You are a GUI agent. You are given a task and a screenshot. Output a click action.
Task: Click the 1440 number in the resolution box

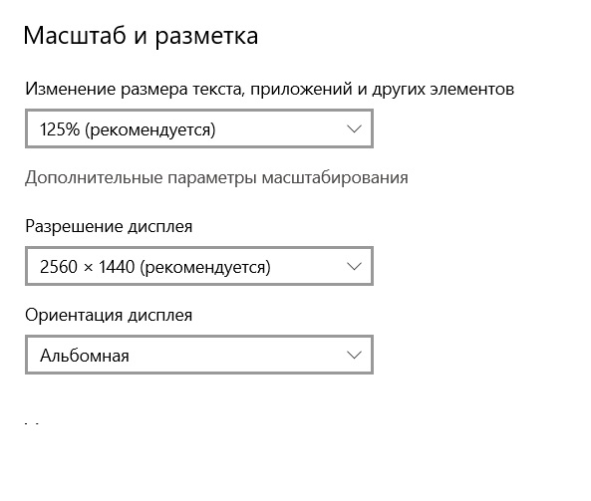pyautogui.click(x=117, y=267)
